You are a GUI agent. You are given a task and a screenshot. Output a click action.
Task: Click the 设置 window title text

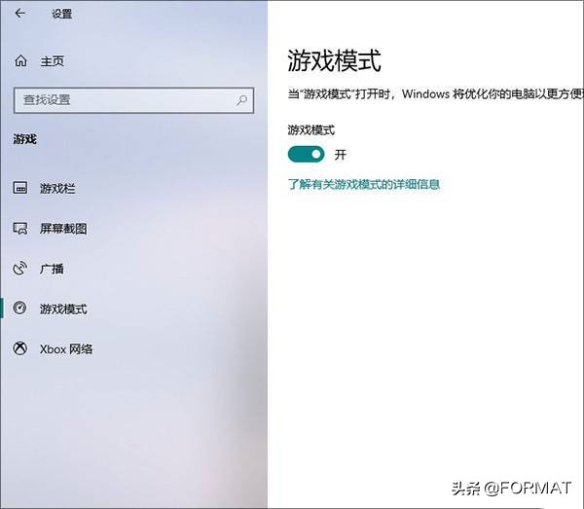(62, 14)
